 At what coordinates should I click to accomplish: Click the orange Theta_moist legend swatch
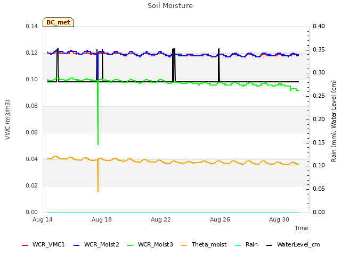184,245
